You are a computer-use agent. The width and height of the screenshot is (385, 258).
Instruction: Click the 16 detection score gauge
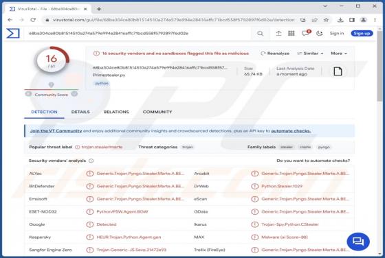click(52, 60)
